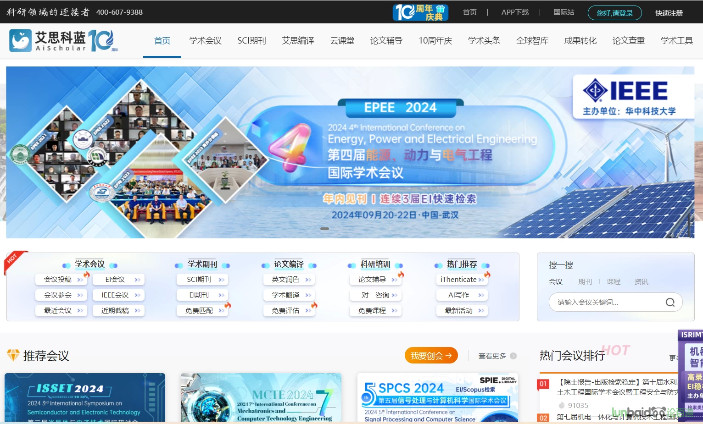This screenshot has width=703, height=424.
Task: Click the circular arrow beside 查看更多
Action: [x=513, y=356]
